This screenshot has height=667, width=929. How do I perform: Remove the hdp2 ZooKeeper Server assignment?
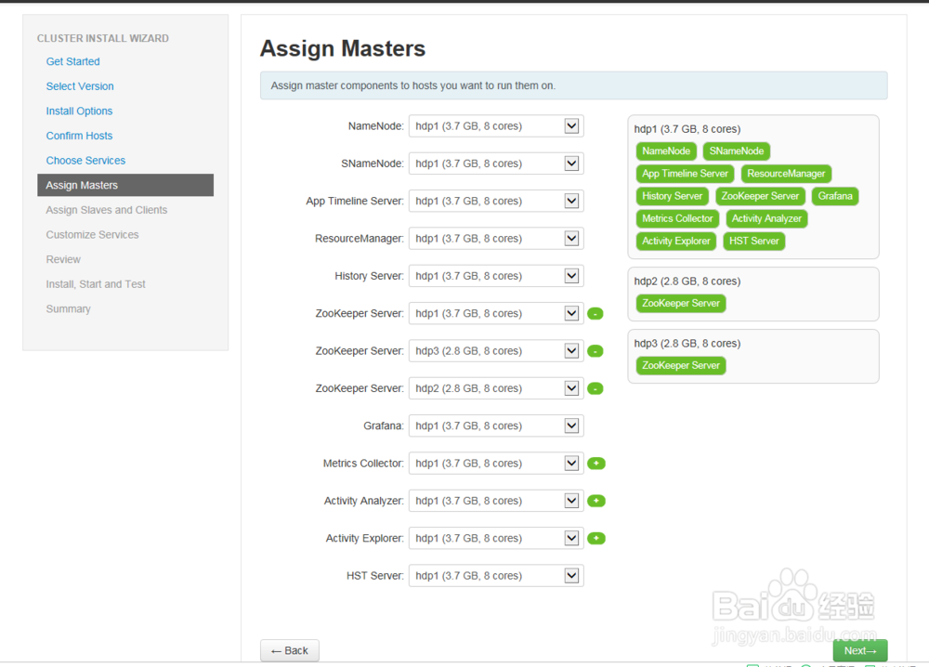595,388
